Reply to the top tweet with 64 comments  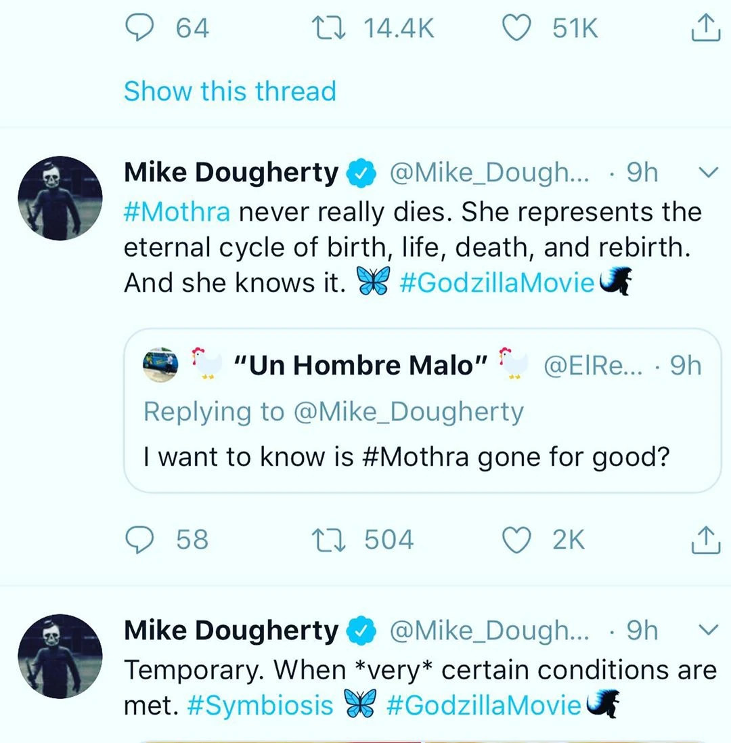click(x=141, y=27)
